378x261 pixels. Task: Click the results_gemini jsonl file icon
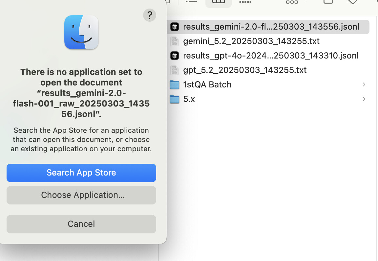175,27
